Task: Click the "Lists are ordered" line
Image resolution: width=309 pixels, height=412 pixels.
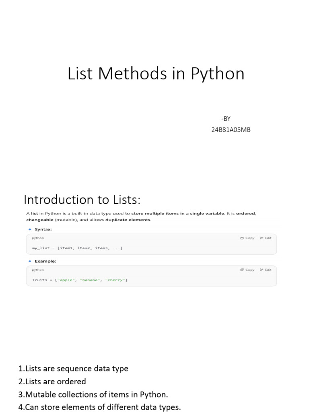Action: click(x=52, y=381)
